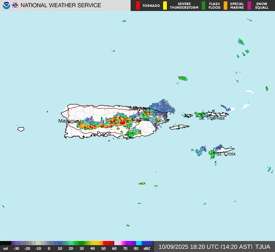Click the magenta Snow Squall legend swatch
The height and width of the screenshot is (252, 275).
(249, 5)
